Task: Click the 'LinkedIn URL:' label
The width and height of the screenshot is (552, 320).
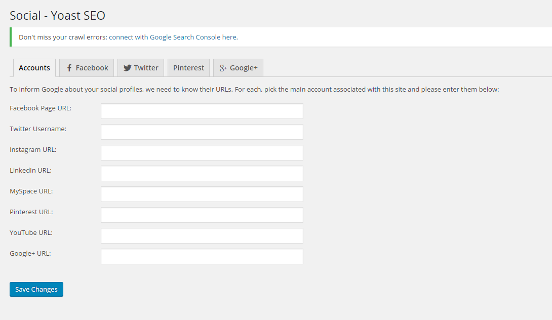Action: click(30, 171)
